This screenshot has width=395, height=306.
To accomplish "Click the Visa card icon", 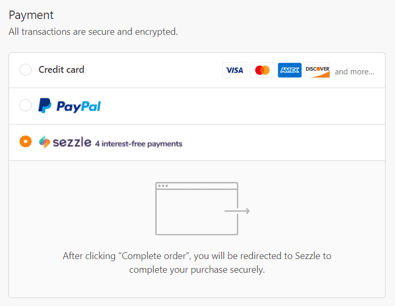I will tap(235, 70).
